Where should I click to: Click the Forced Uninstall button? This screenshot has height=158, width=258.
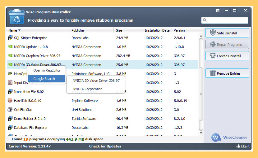[x=227, y=56]
